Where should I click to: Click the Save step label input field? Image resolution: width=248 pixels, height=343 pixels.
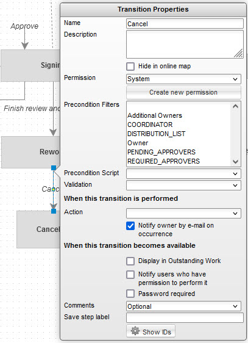(x=185, y=317)
